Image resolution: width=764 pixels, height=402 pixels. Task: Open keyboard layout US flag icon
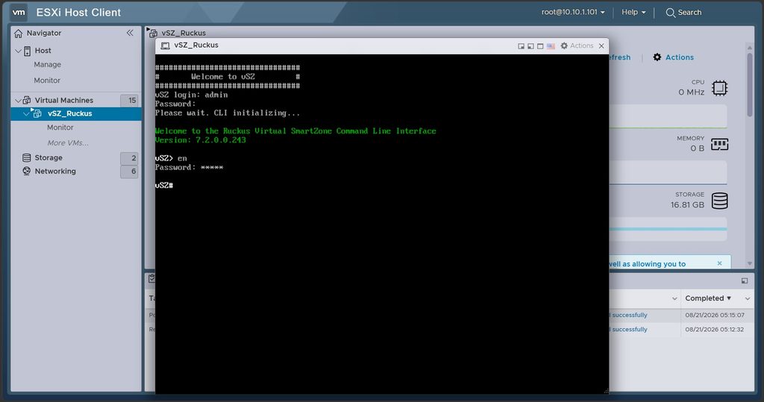point(551,45)
